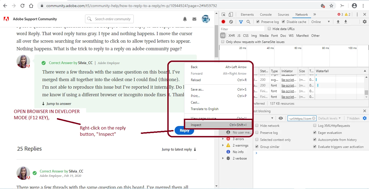Toggle the device toolbar icon in DevTools
369x189 pixels.
click(231, 15)
